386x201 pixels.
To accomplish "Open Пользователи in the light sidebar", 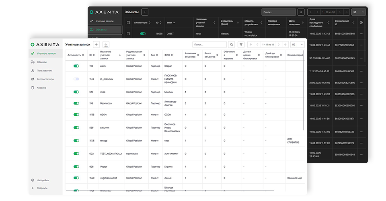I will [45, 71].
